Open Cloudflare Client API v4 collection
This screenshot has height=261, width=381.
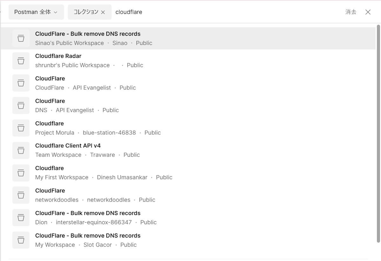(x=188, y=150)
